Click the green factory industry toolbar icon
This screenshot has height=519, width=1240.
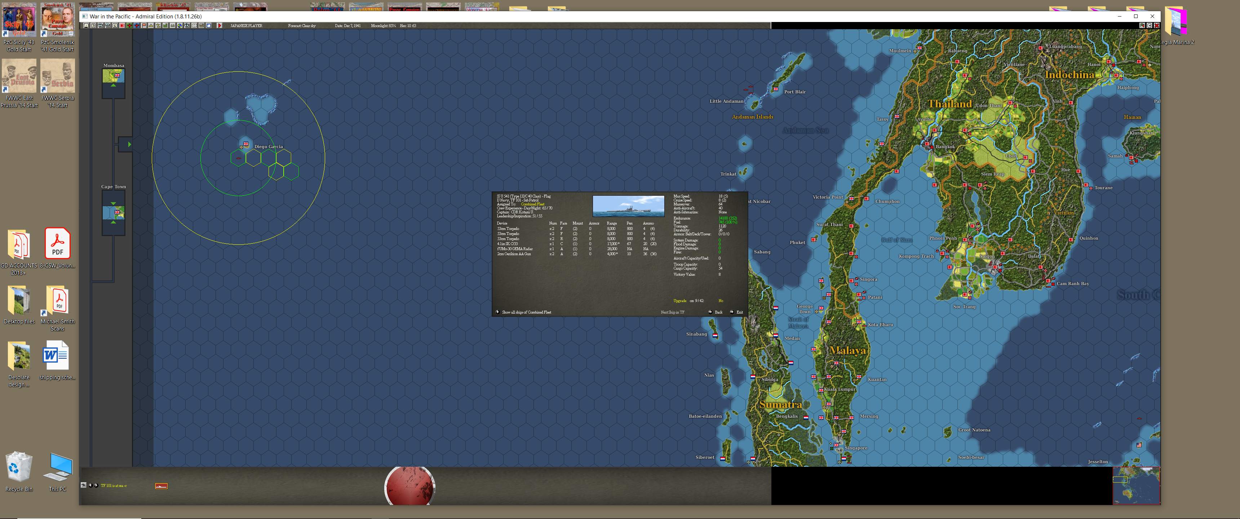[x=165, y=26]
